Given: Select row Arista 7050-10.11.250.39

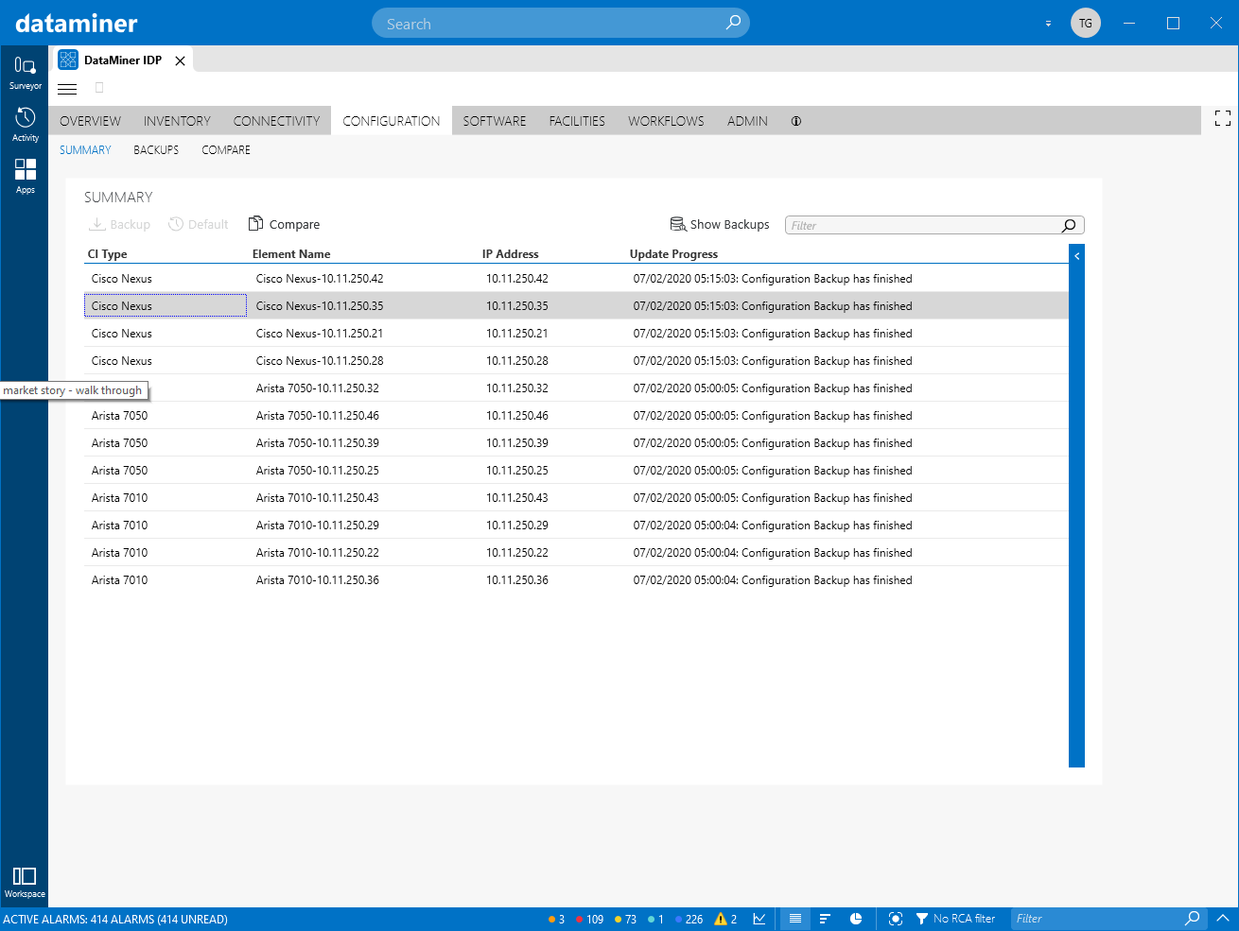Looking at the screenshot, I should (576, 443).
